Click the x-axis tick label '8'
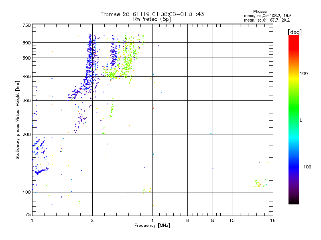The height and width of the screenshot is (240, 321). [213, 220]
